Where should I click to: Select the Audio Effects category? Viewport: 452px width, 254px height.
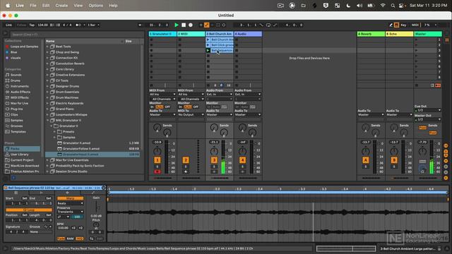[20, 92]
